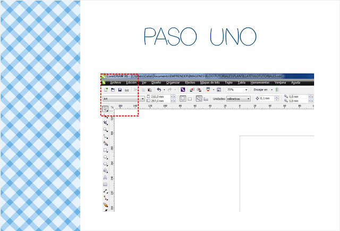
Task: Open the Search content purple icon
Action: (x=183, y=90)
